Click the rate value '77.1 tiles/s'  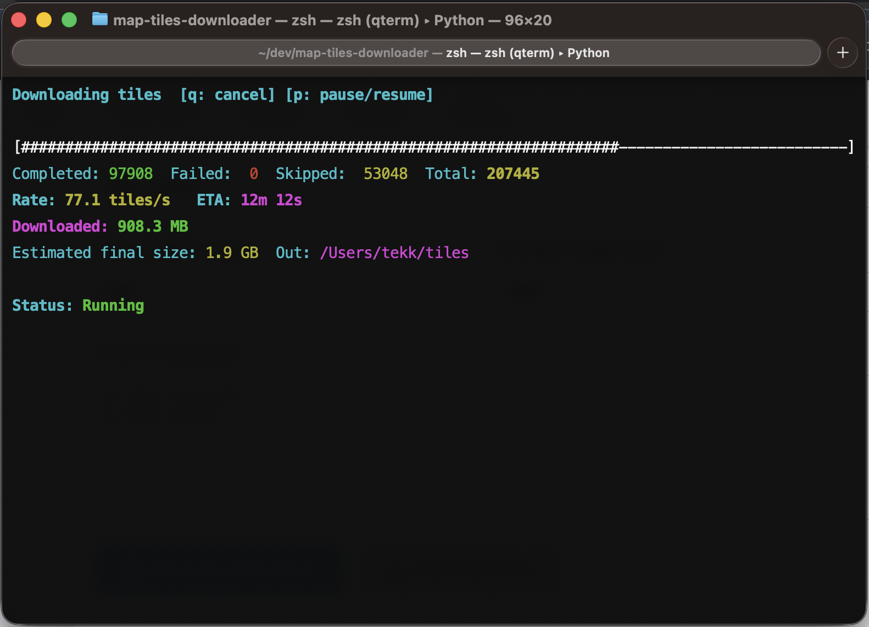(x=118, y=200)
